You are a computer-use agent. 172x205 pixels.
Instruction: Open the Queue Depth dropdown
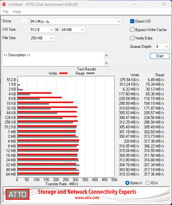point(162,47)
